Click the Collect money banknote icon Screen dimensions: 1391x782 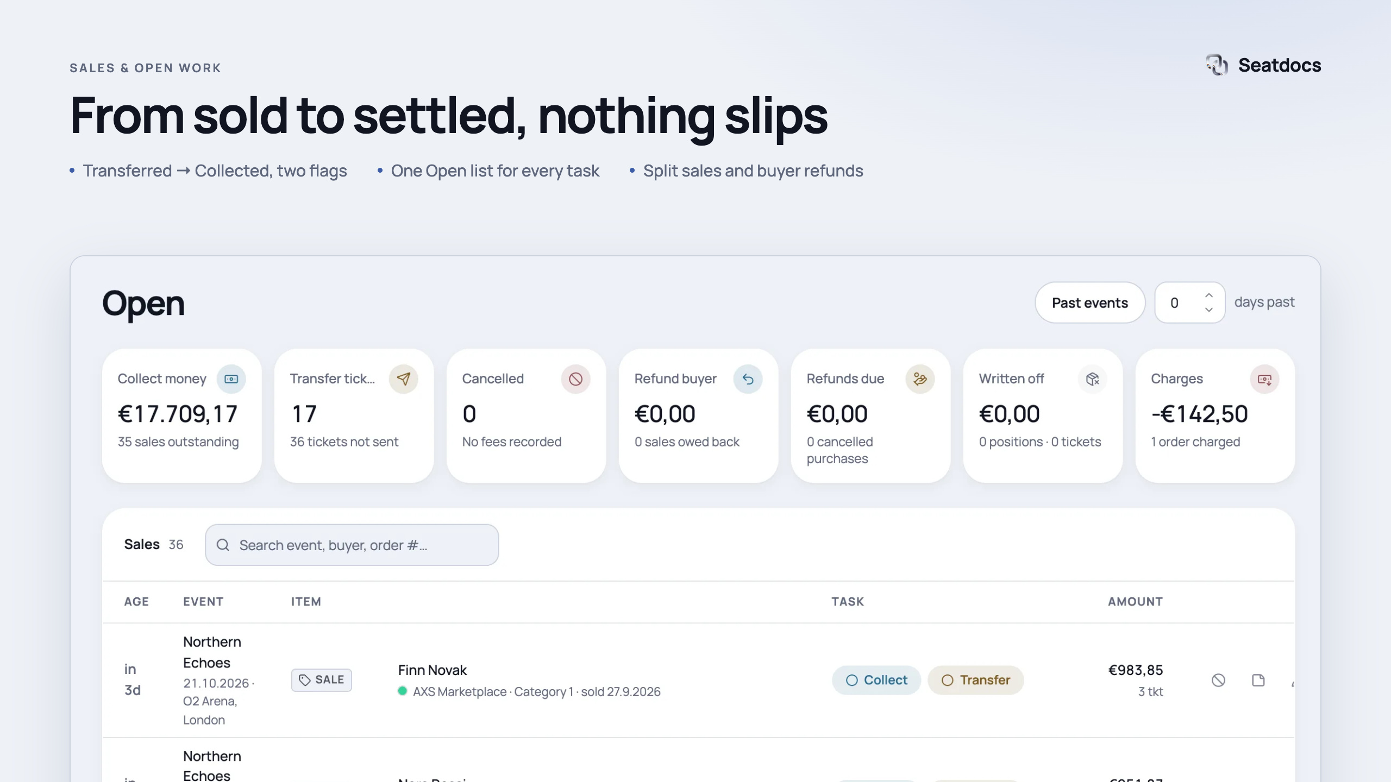pos(231,379)
